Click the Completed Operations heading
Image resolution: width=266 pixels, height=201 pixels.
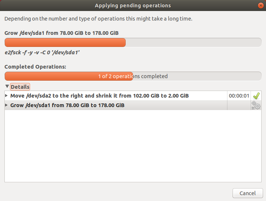pyautogui.click(x=35, y=67)
